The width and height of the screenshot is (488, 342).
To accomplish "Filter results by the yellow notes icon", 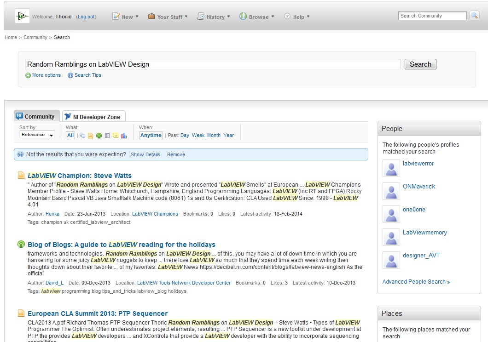I will pos(116,136).
